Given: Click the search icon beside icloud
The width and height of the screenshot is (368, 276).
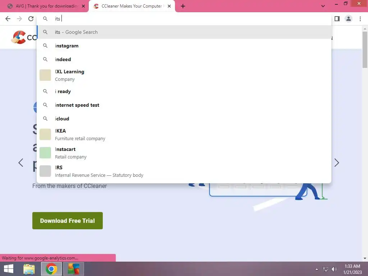Looking at the screenshot, I should point(45,119).
